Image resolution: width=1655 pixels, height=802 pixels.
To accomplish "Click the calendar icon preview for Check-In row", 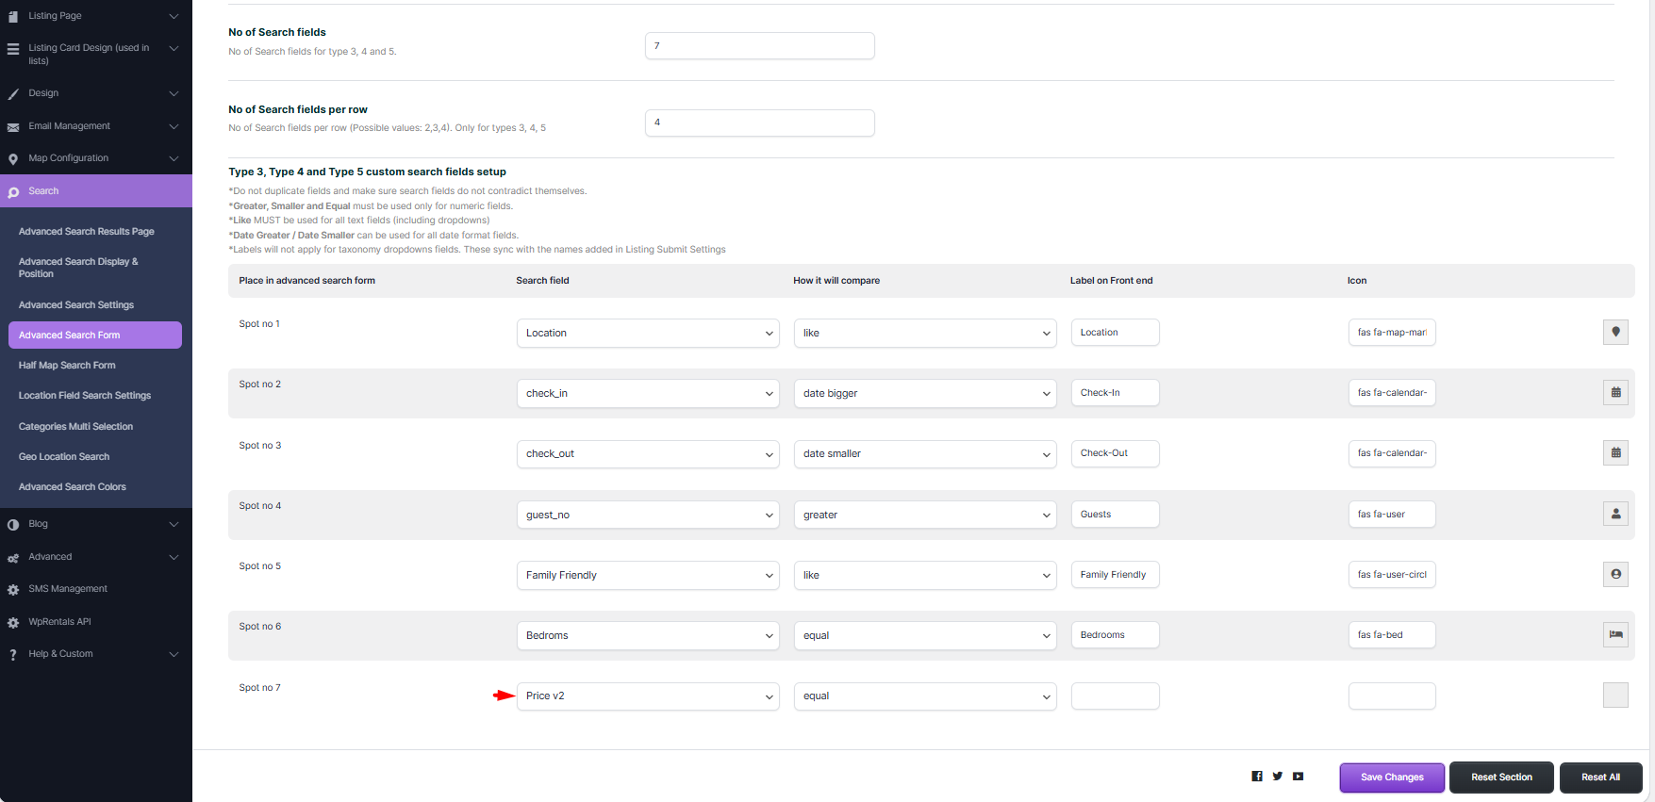I will tap(1615, 393).
